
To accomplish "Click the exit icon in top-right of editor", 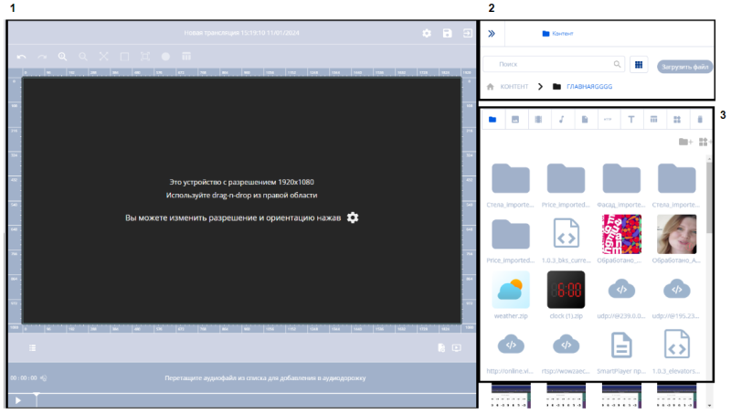I will [x=467, y=34].
